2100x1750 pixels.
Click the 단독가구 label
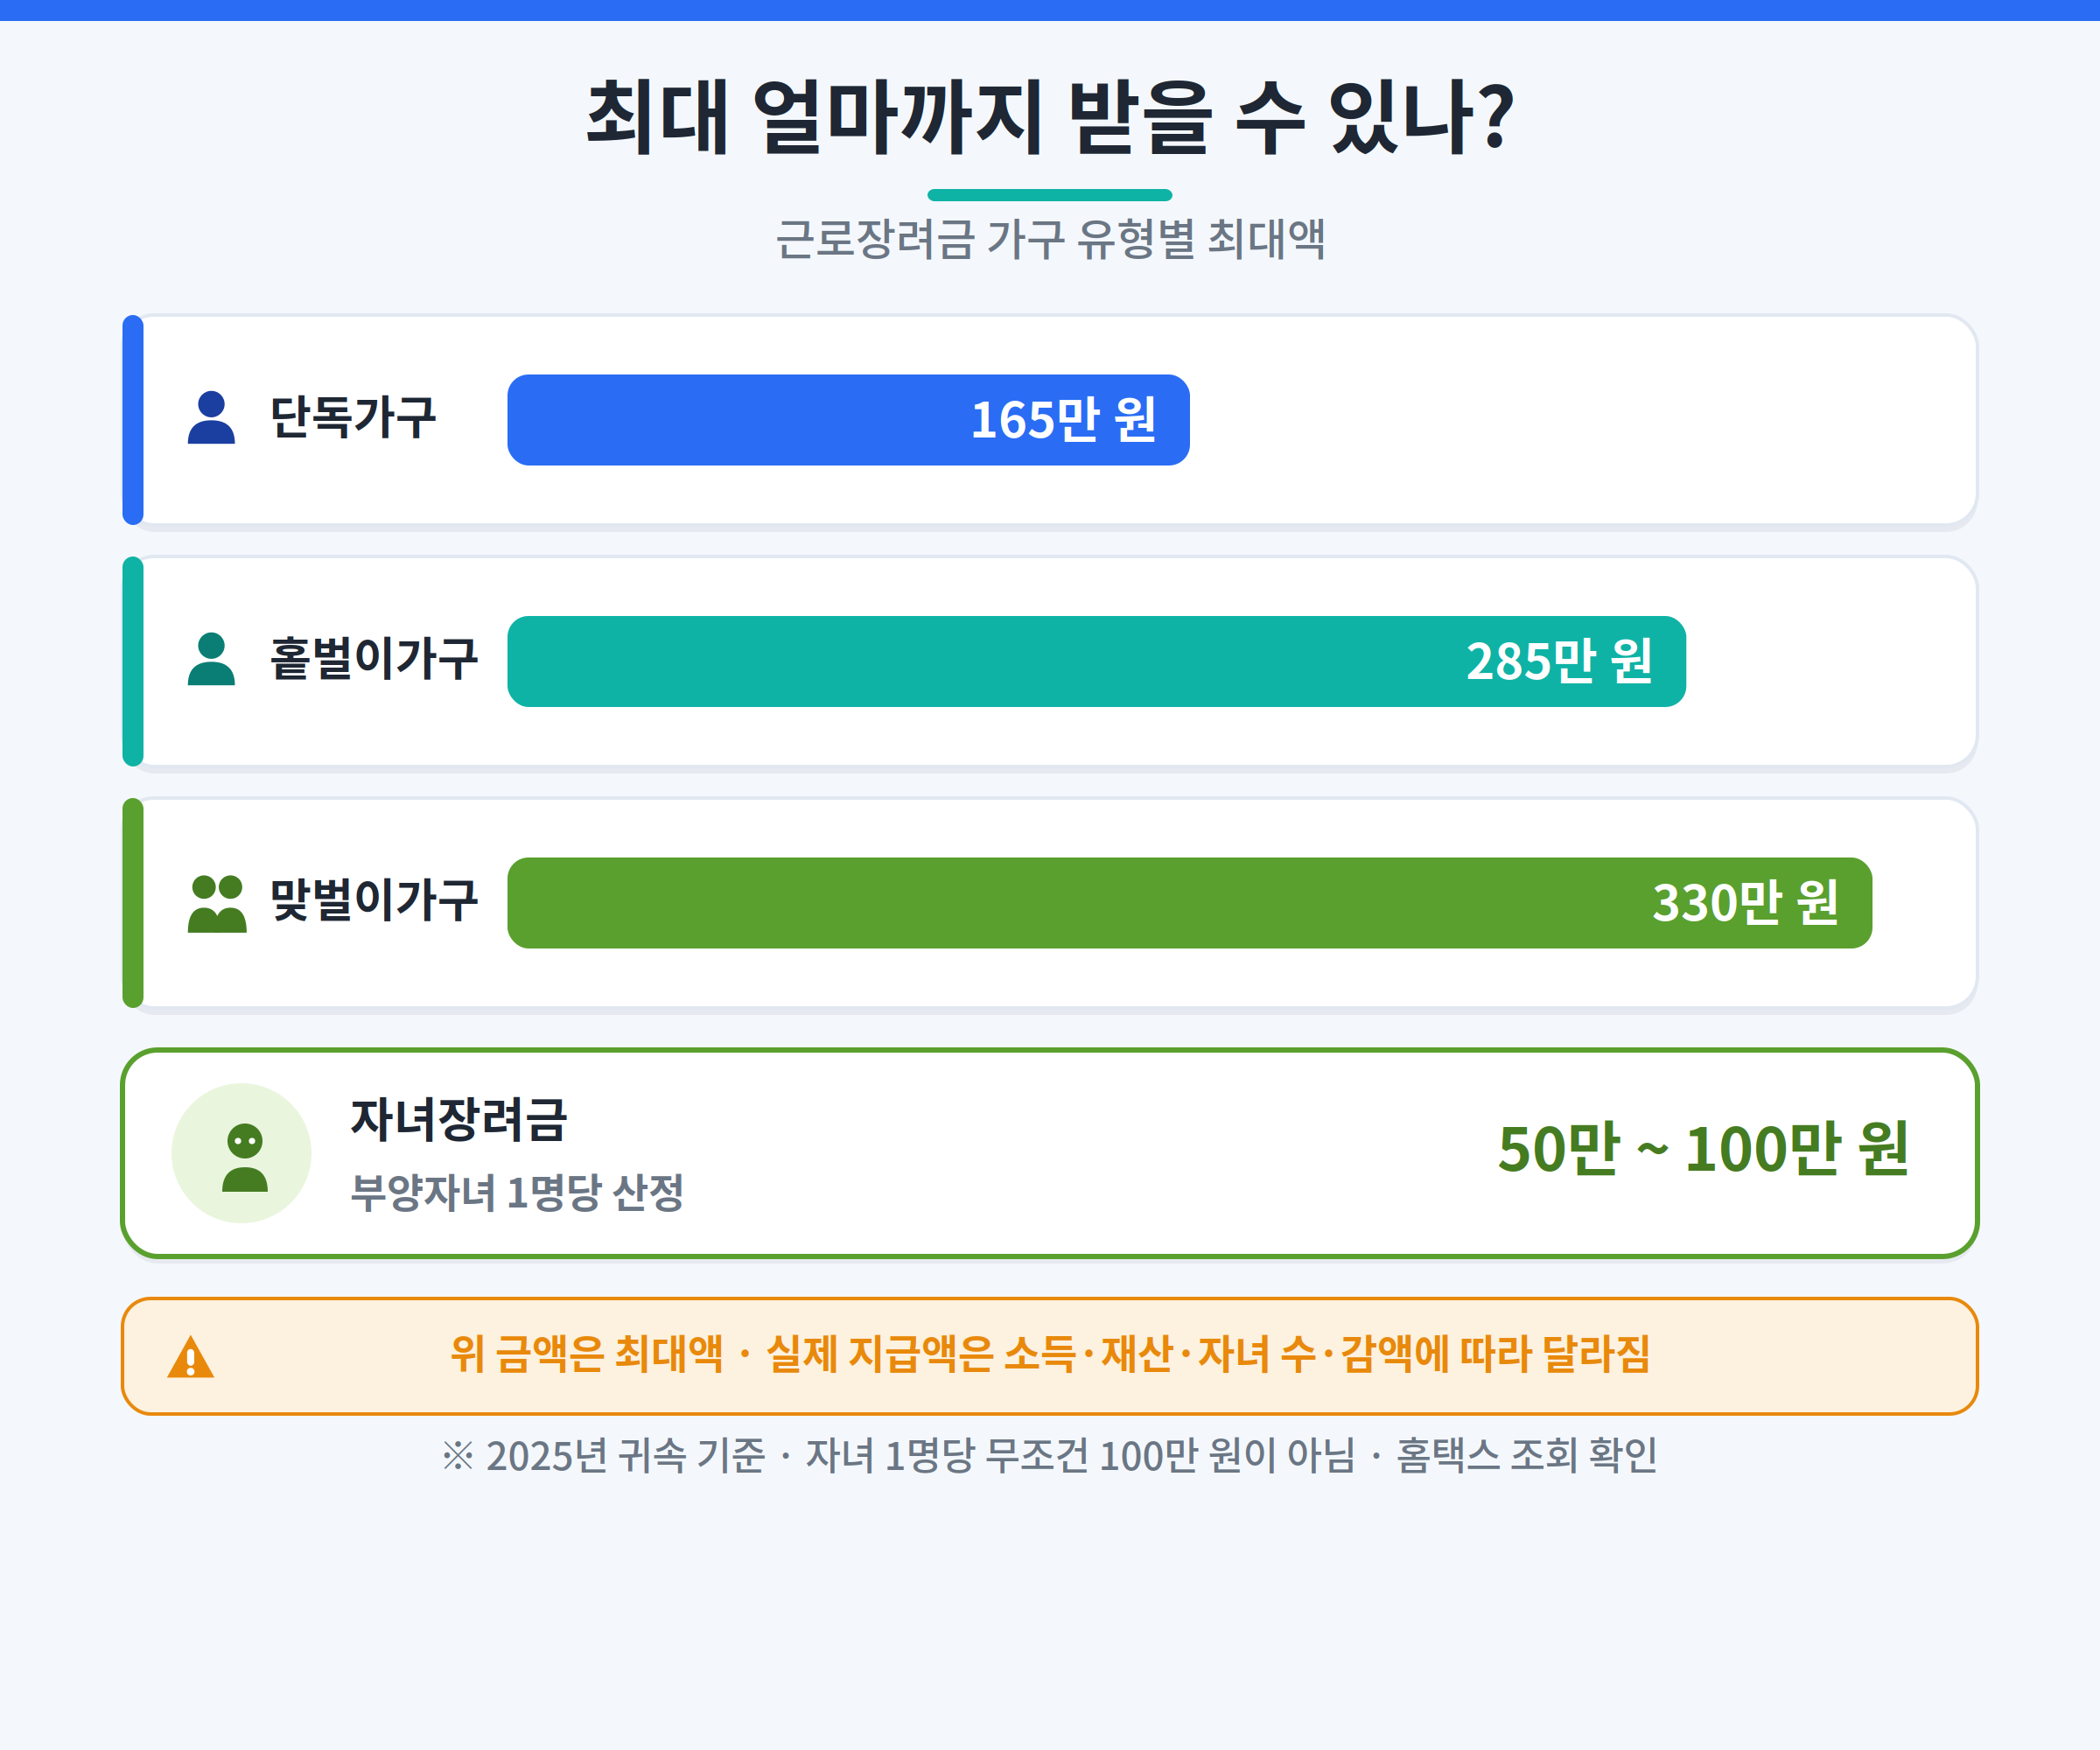pos(353,417)
